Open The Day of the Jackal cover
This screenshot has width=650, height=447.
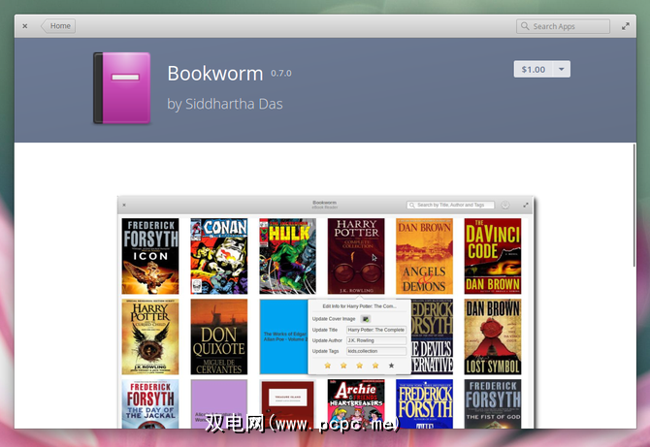point(150,404)
